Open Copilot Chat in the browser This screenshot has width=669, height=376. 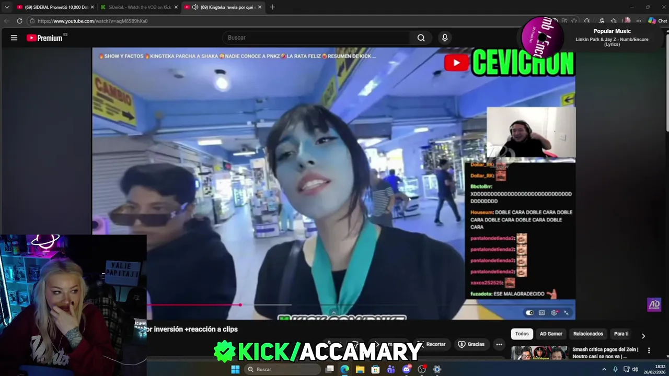(x=658, y=21)
